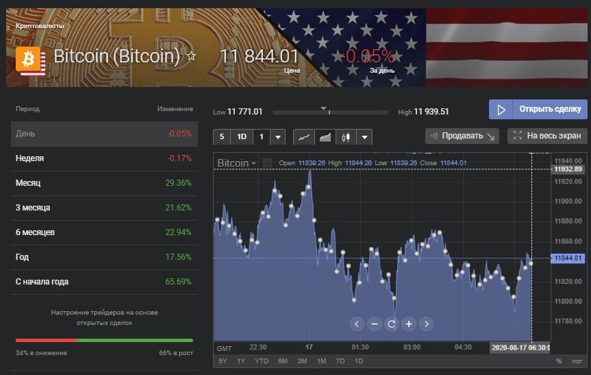591x375 pixels.
Task: Select the YTD time range tab
Action: (261, 361)
